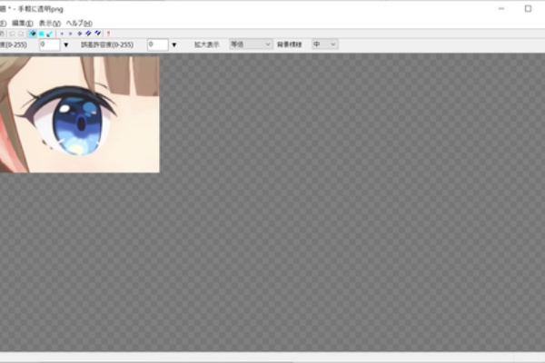Click the grayed-out undo toolbar icon

coord(13,33)
